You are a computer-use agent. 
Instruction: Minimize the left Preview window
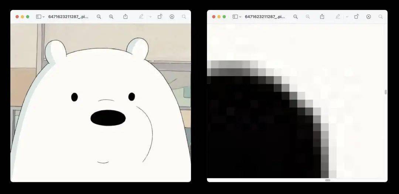coord(23,17)
